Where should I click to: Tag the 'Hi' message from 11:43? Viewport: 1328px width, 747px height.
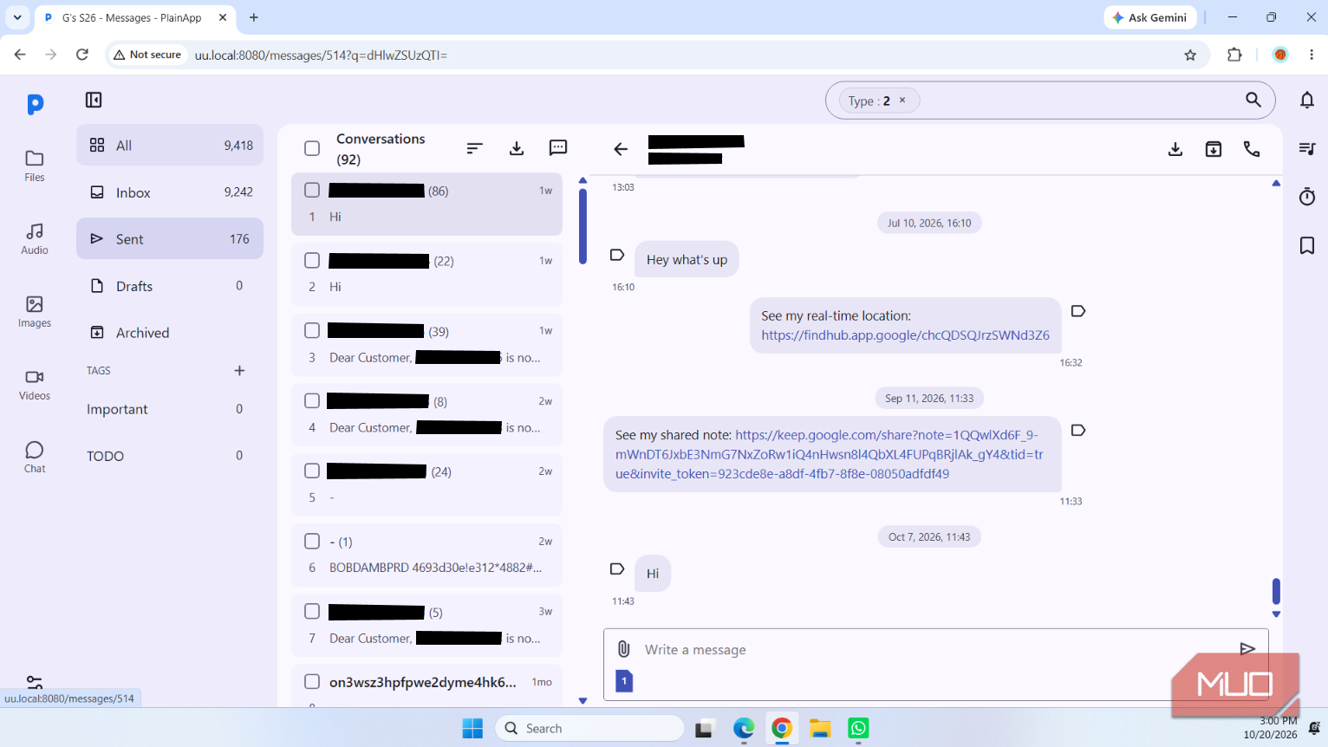tap(617, 568)
